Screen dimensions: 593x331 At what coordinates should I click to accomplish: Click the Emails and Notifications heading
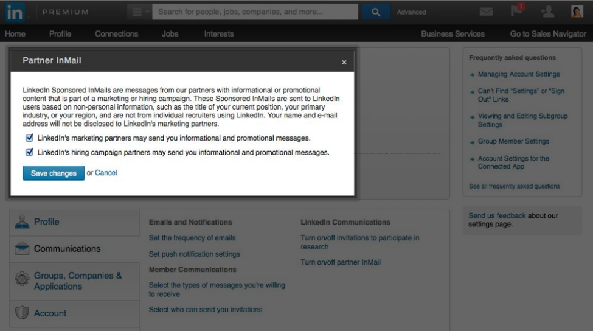point(190,222)
